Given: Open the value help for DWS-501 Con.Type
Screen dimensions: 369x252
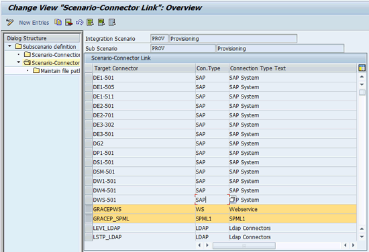Looking at the screenshot, I should click(233, 200).
